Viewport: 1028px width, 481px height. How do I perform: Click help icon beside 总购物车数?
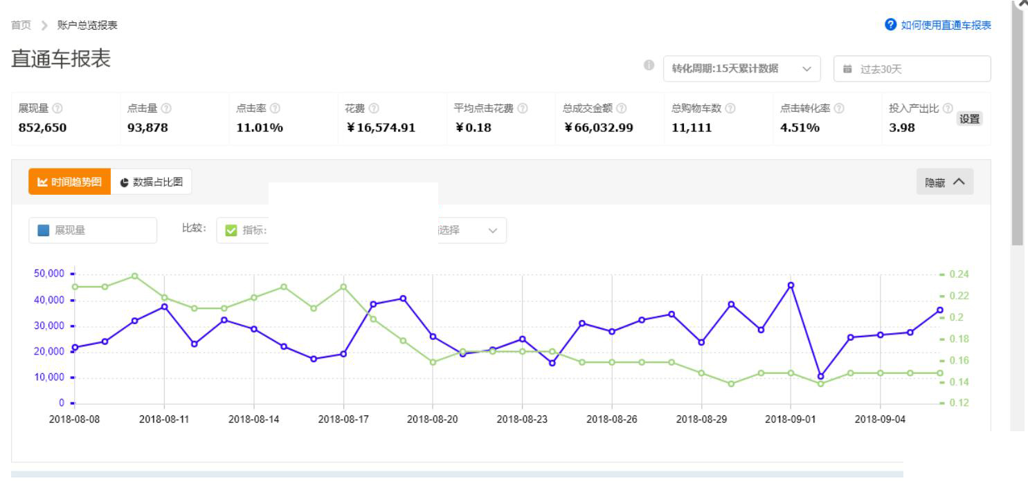coord(730,109)
